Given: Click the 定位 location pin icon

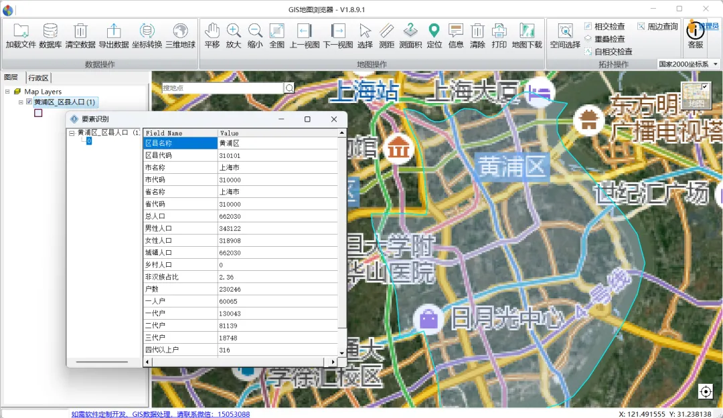Looking at the screenshot, I should pyautogui.click(x=434, y=31).
